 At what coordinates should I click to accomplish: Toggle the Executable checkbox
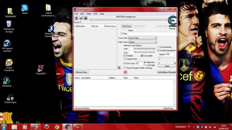click(142, 56)
